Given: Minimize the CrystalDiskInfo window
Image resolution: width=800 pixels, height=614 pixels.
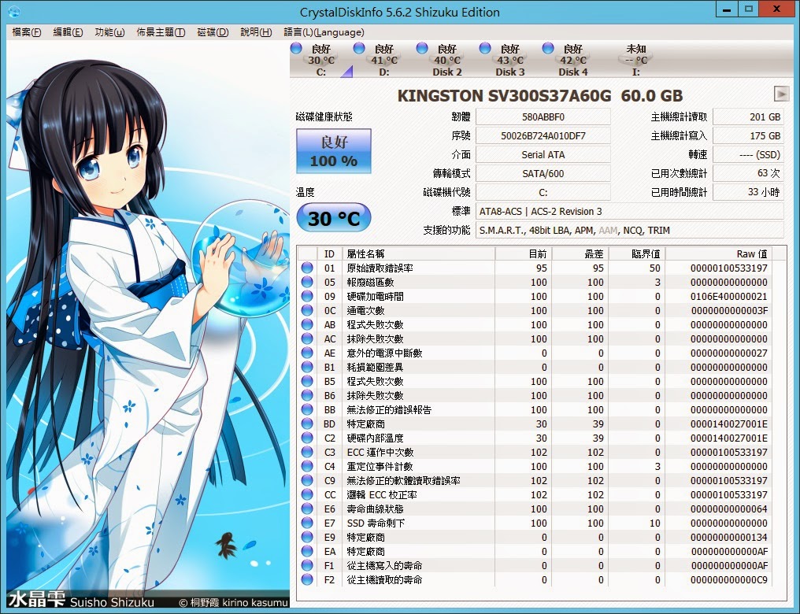Looking at the screenshot, I should [x=727, y=9].
